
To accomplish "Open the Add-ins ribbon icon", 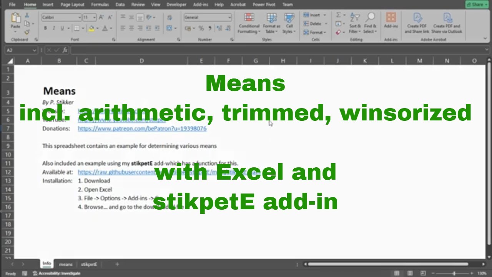I will [391, 20].
